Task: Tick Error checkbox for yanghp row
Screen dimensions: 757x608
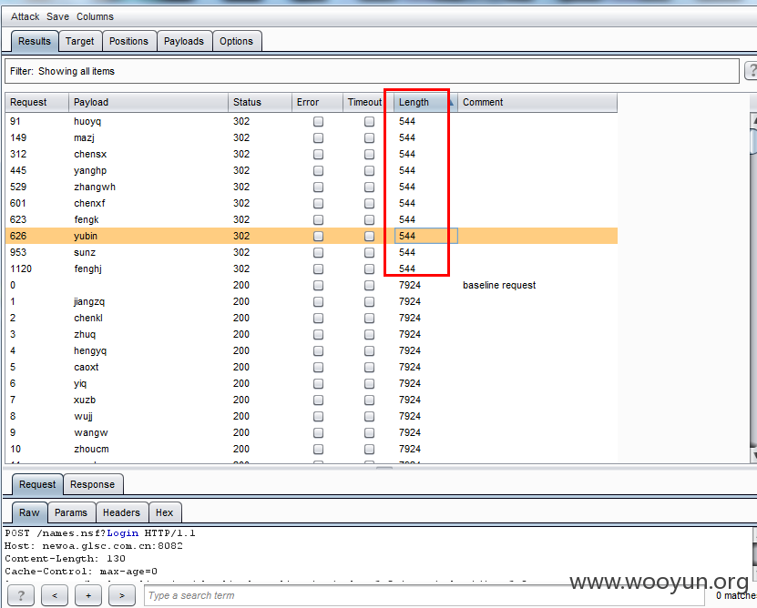Action: pyautogui.click(x=318, y=171)
